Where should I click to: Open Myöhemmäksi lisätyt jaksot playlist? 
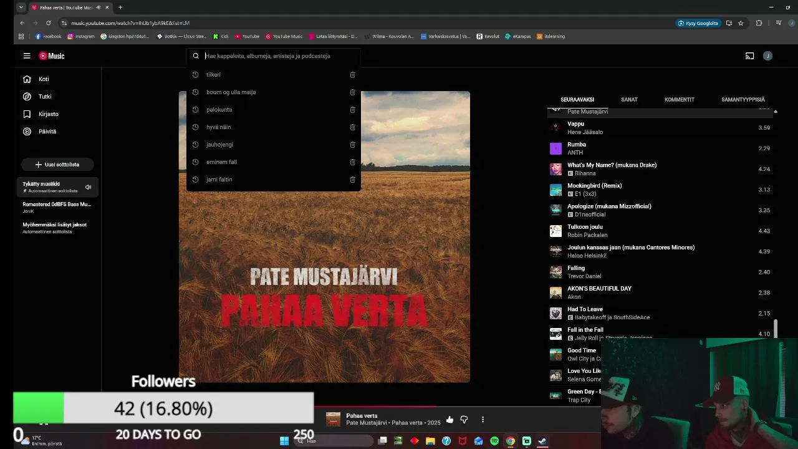[57, 228]
